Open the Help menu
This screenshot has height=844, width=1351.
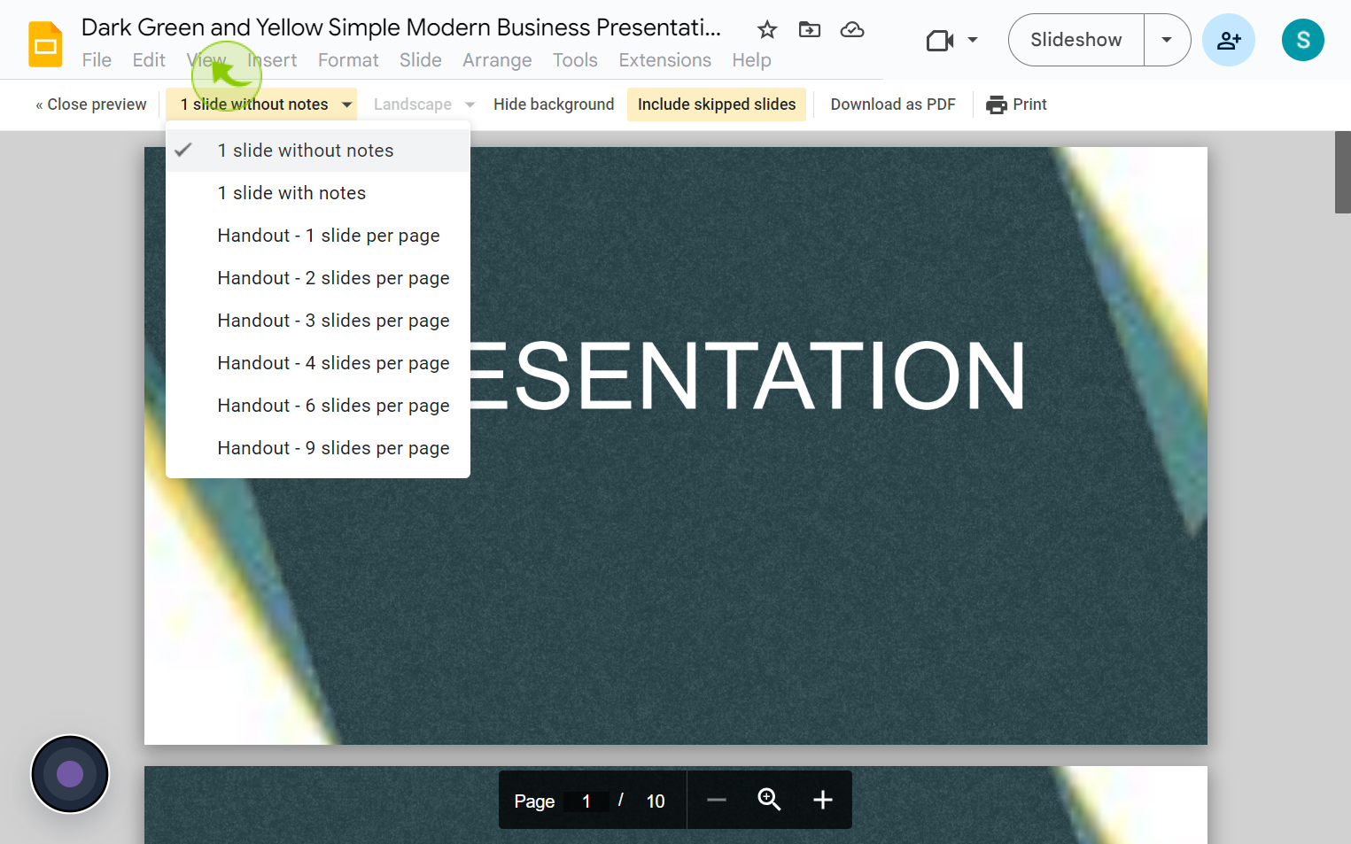pos(751,60)
